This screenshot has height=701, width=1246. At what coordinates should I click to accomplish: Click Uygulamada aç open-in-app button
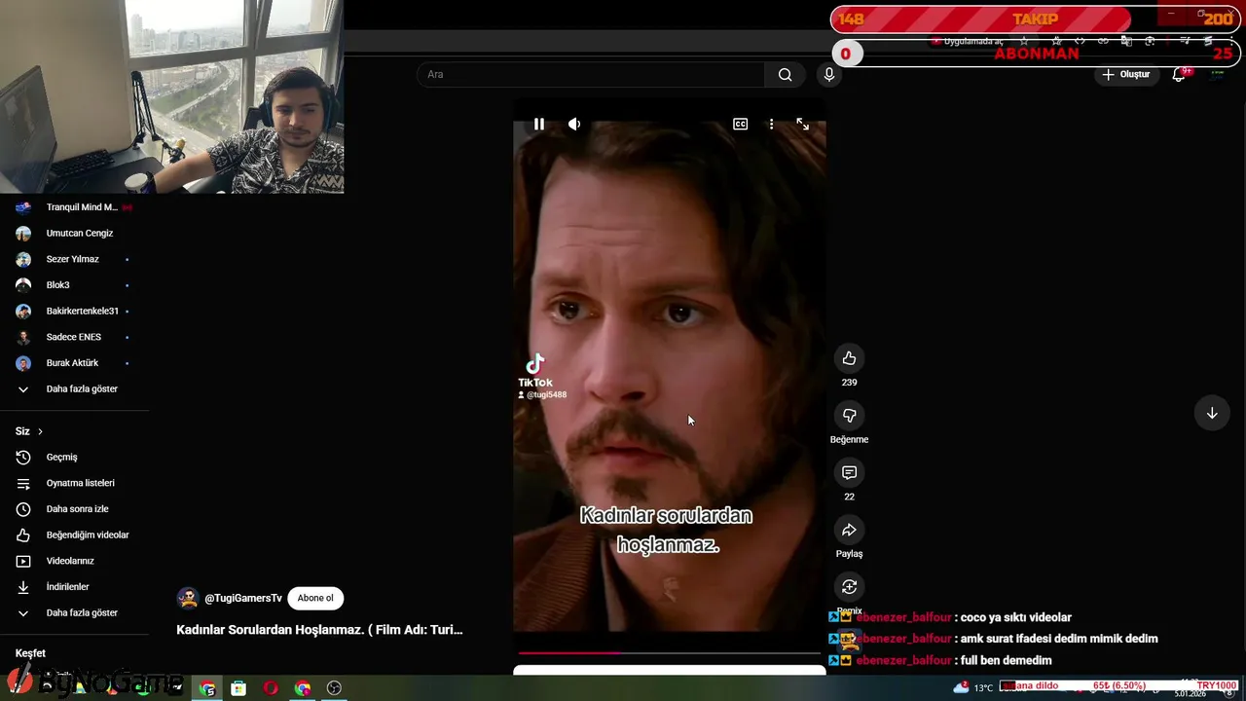(x=968, y=42)
